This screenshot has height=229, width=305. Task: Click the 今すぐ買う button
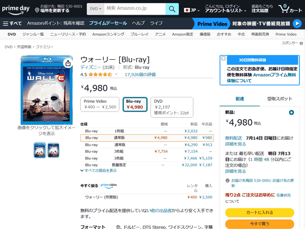pyautogui.click(x=259, y=224)
